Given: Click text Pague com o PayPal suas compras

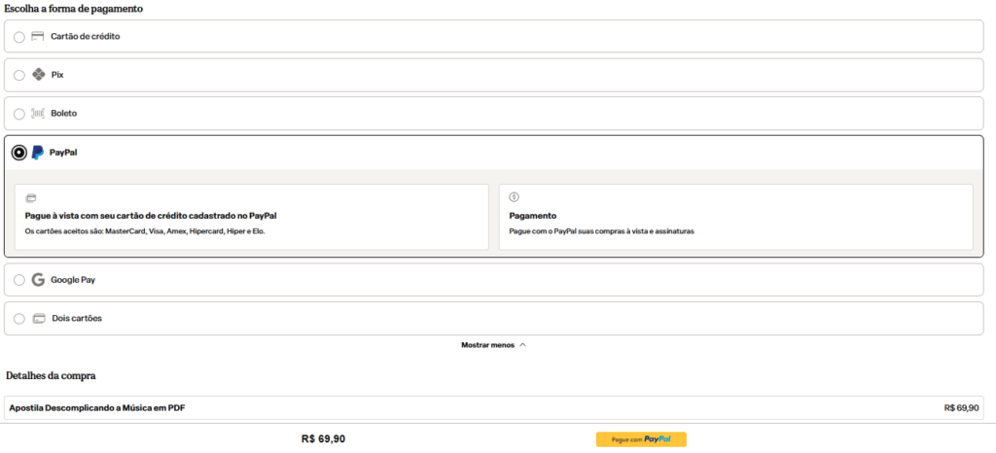Looking at the screenshot, I should [601, 231].
